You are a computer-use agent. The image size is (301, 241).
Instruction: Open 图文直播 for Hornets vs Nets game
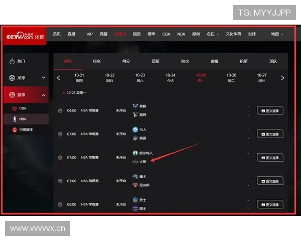tap(270, 110)
